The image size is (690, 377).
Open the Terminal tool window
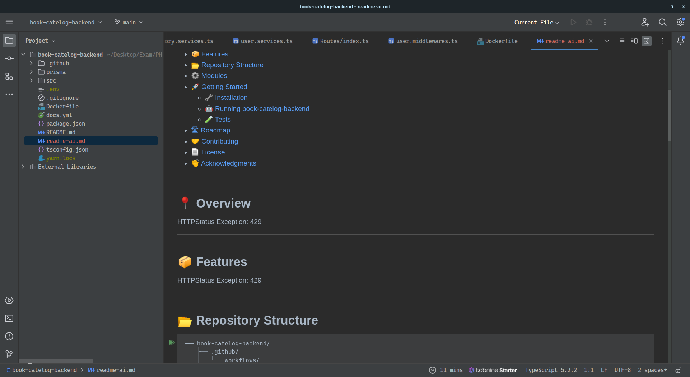point(9,318)
